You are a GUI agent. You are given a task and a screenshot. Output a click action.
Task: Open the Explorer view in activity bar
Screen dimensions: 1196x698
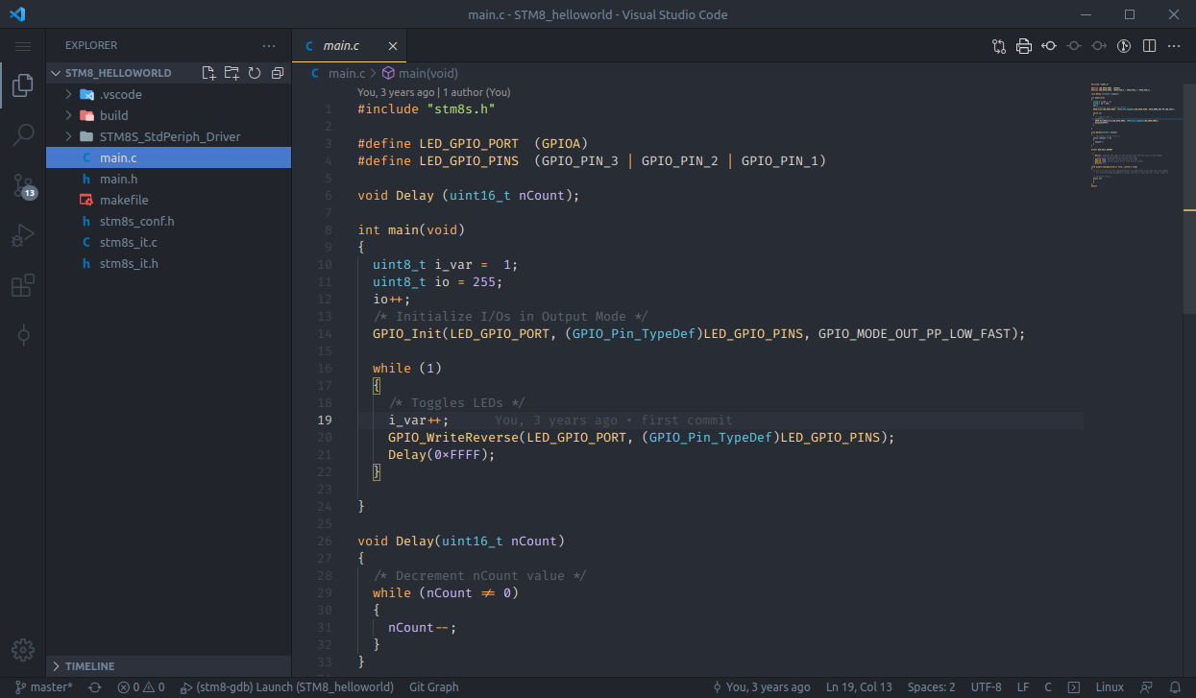tap(23, 86)
